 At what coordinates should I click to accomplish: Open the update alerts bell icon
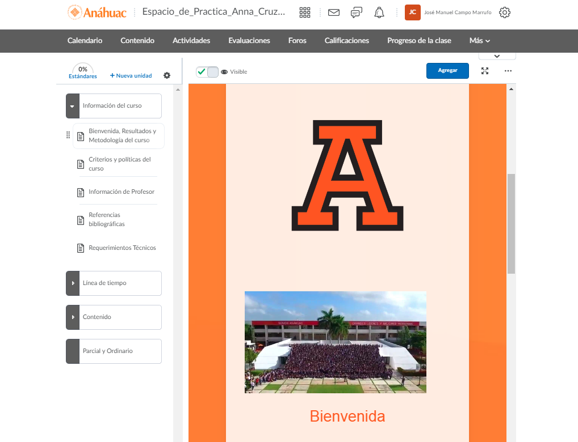(x=379, y=12)
